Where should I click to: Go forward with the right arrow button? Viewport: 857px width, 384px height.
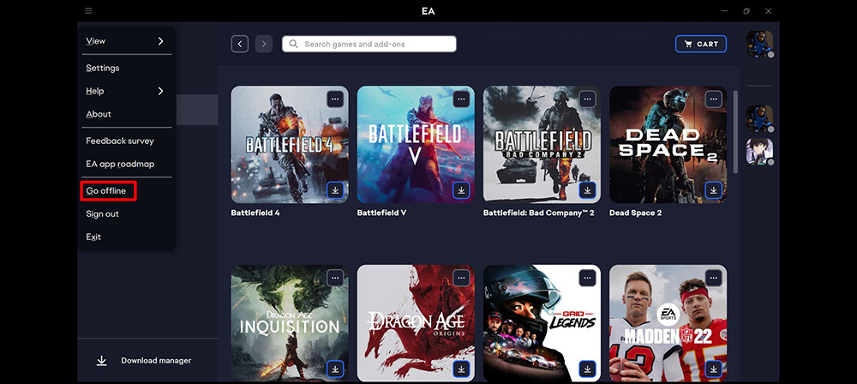[x=264, y=44]
